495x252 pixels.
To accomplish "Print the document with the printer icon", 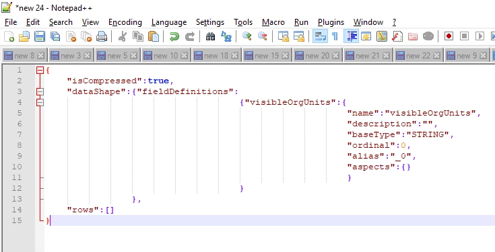I will tap(102, 36).
